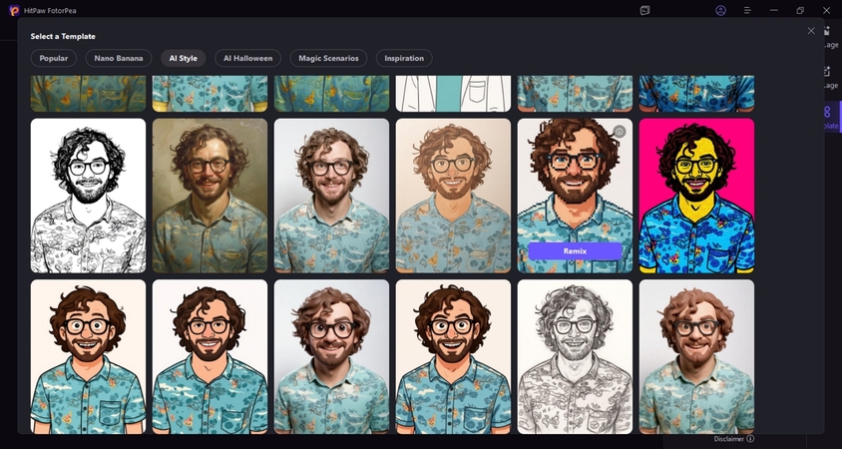Select the AI Style tab
The height and width of the screenshot is (449, 842).
tap(184, 58)
